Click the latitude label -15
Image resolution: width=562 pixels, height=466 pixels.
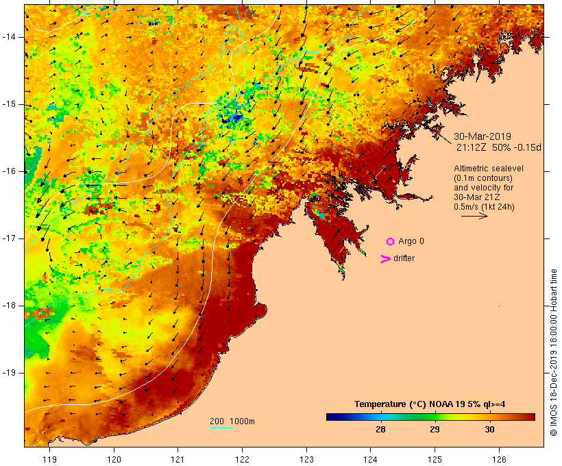coord(10,104)
